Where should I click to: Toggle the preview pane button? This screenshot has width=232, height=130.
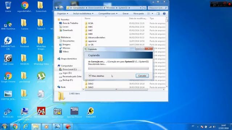pos(158,14)
